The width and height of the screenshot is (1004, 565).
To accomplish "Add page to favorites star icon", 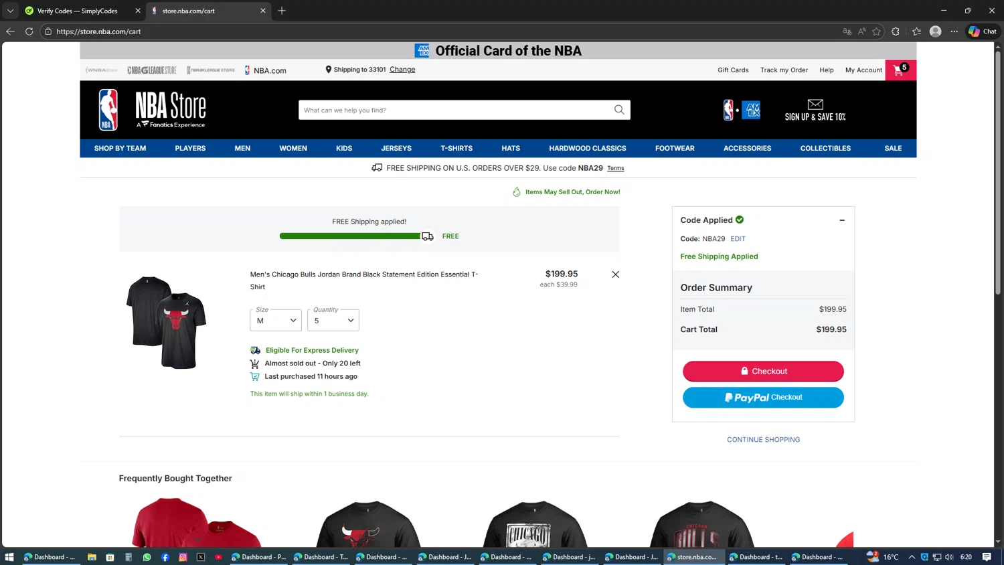I will coord(876,31).
